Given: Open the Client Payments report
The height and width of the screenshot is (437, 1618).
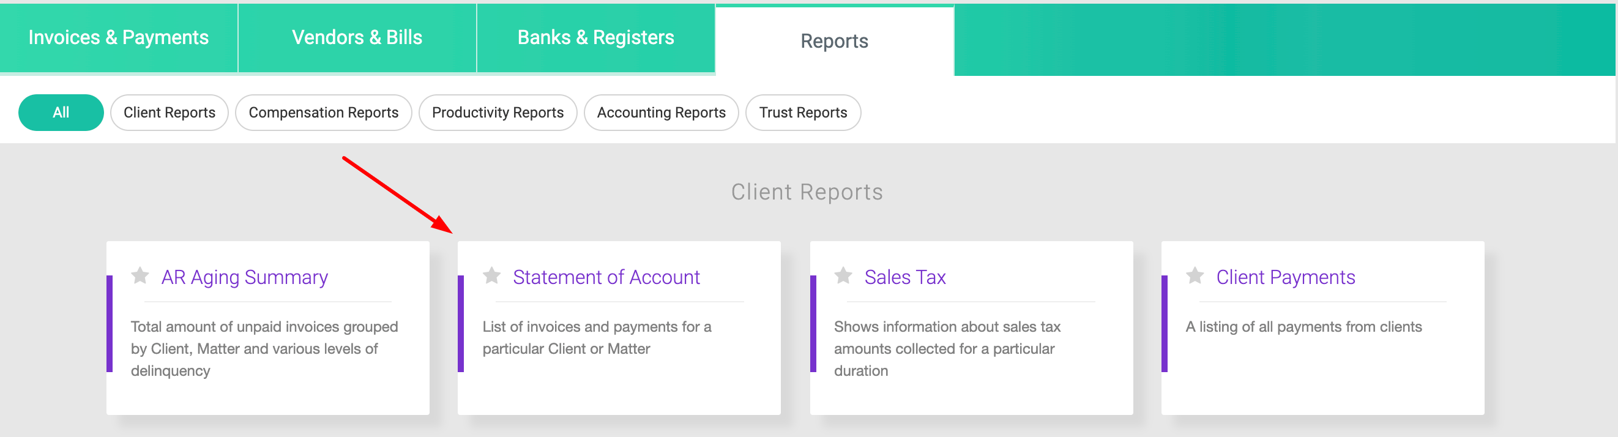Looking at the screenshot, I should [x=1286, y=277].
